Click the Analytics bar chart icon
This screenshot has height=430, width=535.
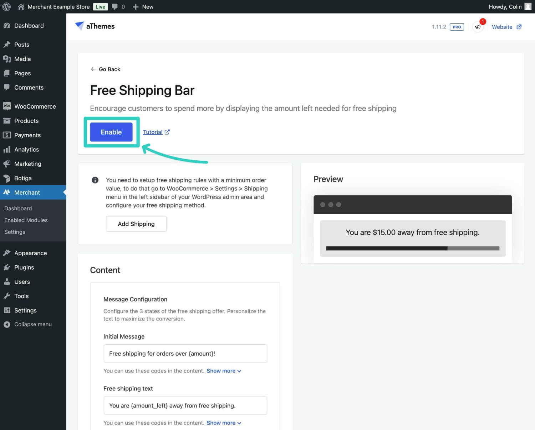coord(7,149)
